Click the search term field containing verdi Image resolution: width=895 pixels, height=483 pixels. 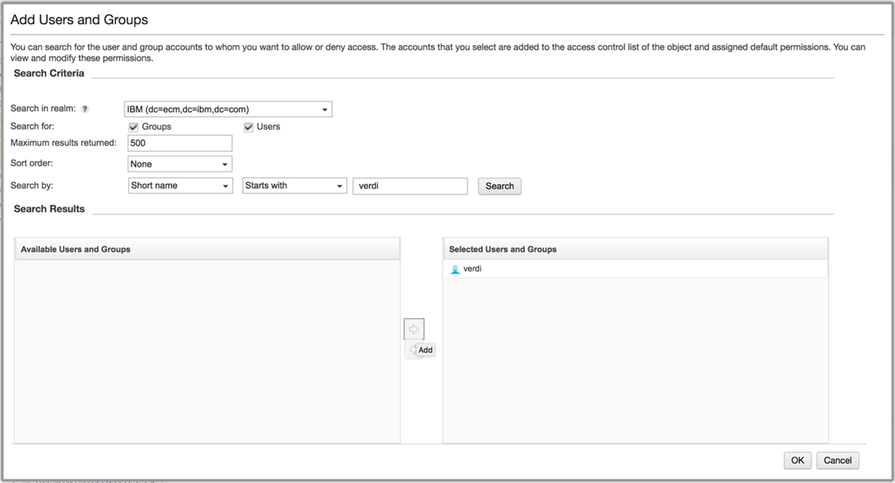[409, 186]
